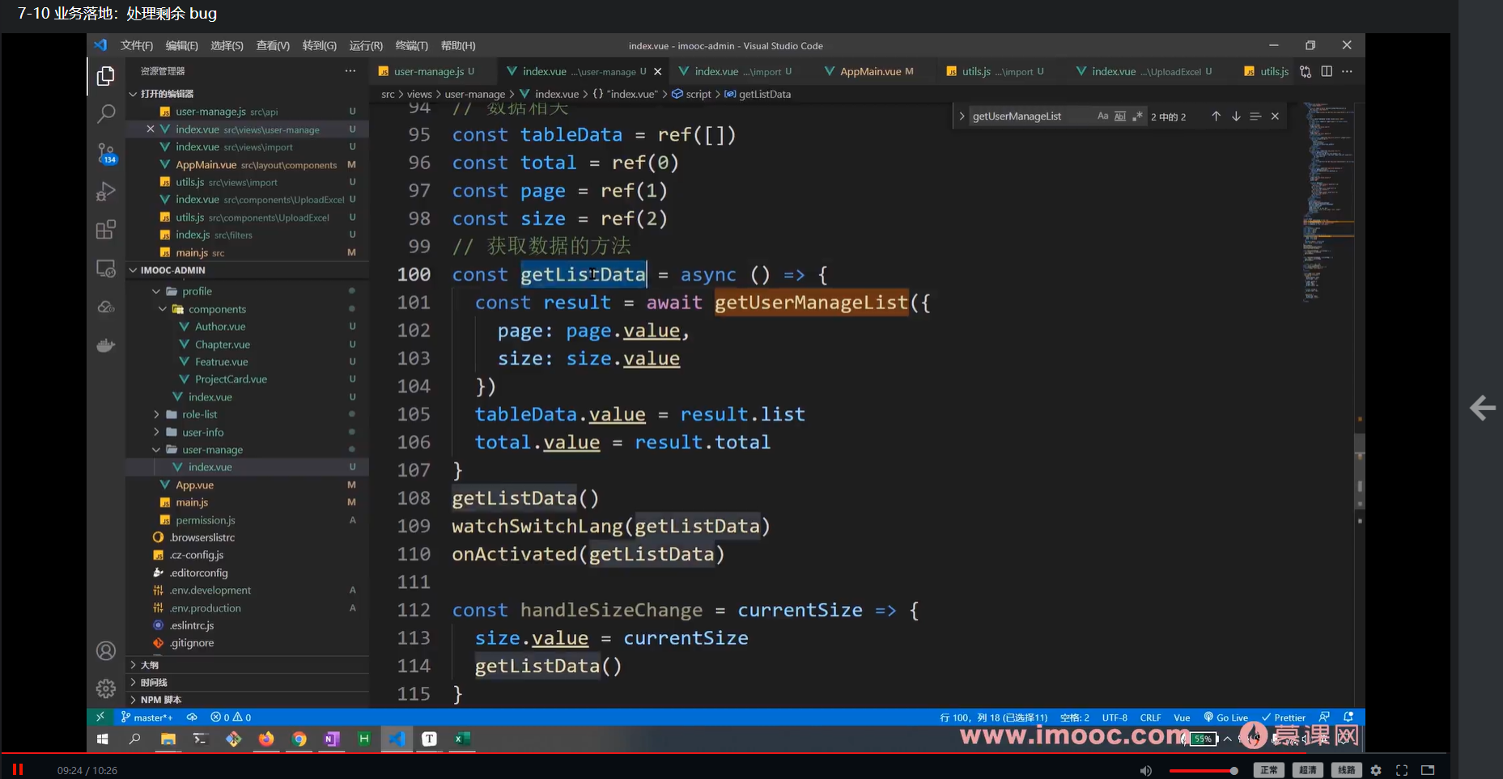Adjust the video volume slider
1503x779 pixels.
point(1203,771)
